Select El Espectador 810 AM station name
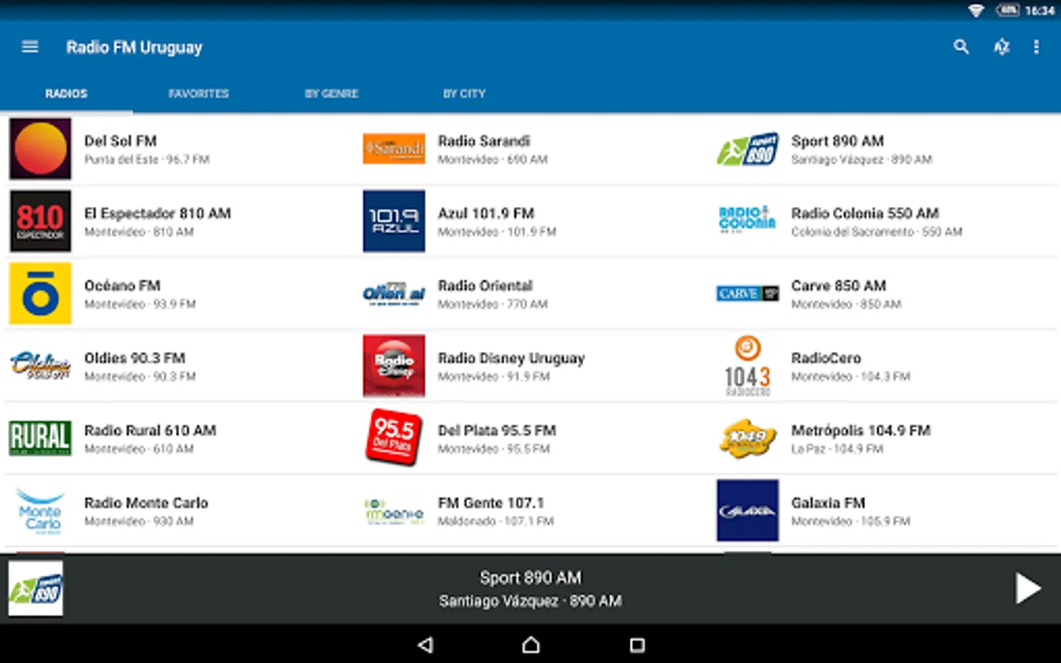The width and height of the screenshot is (1061, 663). tap(158, 213)
